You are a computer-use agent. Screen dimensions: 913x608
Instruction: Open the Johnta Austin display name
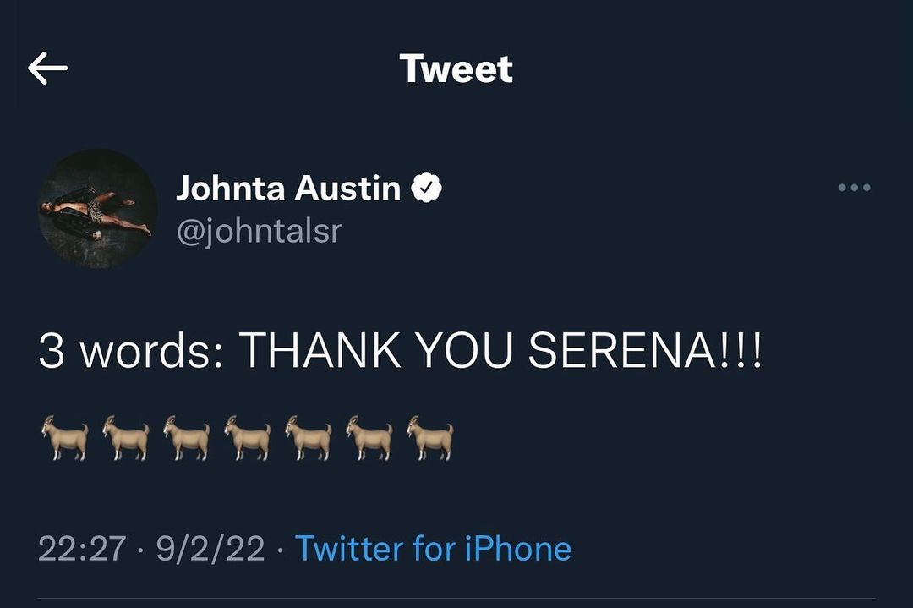(x=287, y=188)
